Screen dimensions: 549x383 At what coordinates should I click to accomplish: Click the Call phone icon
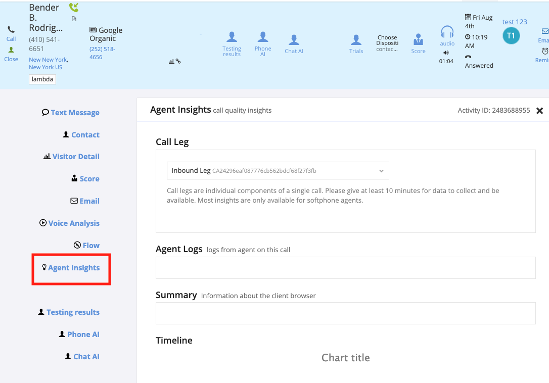pyautogui.click(x=11, y=29)
